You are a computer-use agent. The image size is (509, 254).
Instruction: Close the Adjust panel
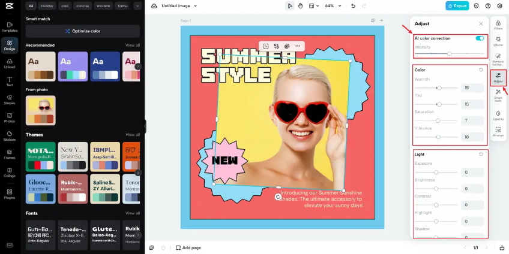click(x=481, y=23)
